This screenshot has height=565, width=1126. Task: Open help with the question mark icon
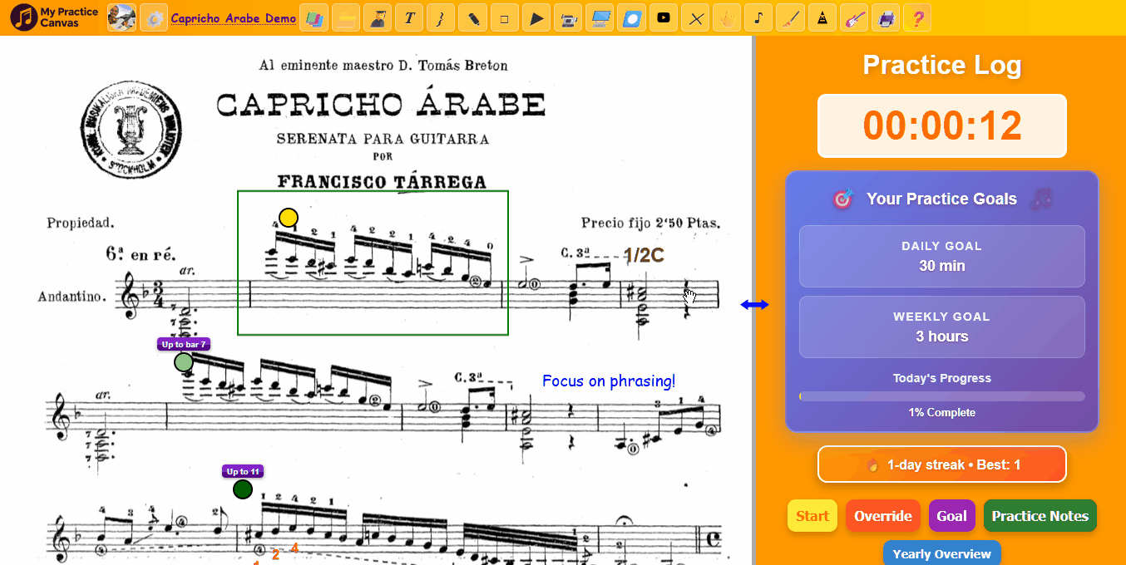click(917, 17)
